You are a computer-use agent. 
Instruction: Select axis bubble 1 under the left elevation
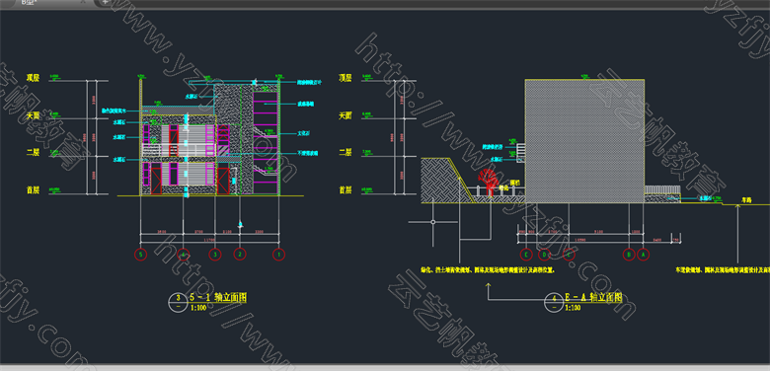coord(279,255)
